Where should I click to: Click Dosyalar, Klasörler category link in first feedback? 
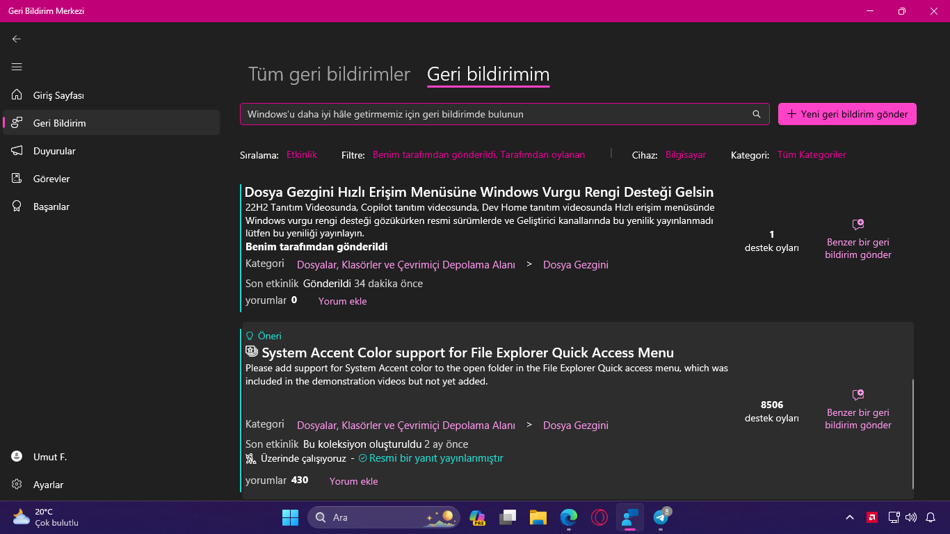[x=406, y=265]
